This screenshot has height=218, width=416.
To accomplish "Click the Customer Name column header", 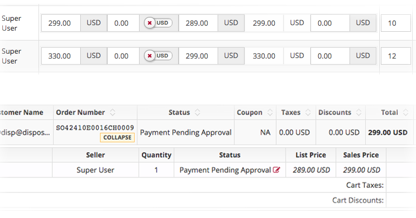I will point(22,112).
